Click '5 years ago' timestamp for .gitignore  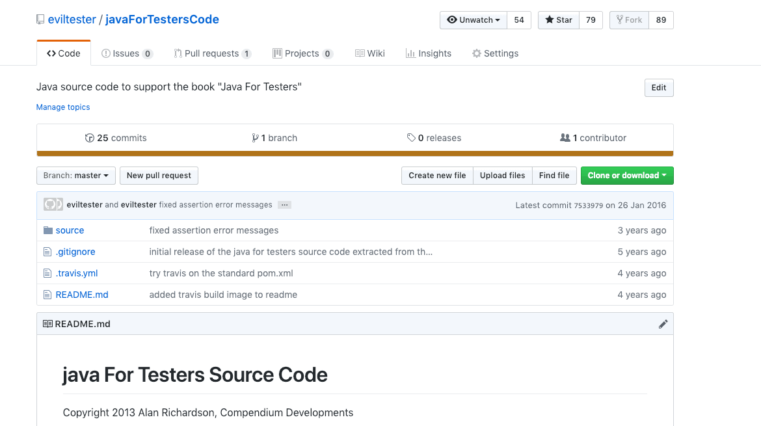[x=641, y=252]
